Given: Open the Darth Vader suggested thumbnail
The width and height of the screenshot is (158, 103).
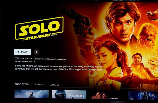Looking at the screenshot, I should [x=143, y=95].
